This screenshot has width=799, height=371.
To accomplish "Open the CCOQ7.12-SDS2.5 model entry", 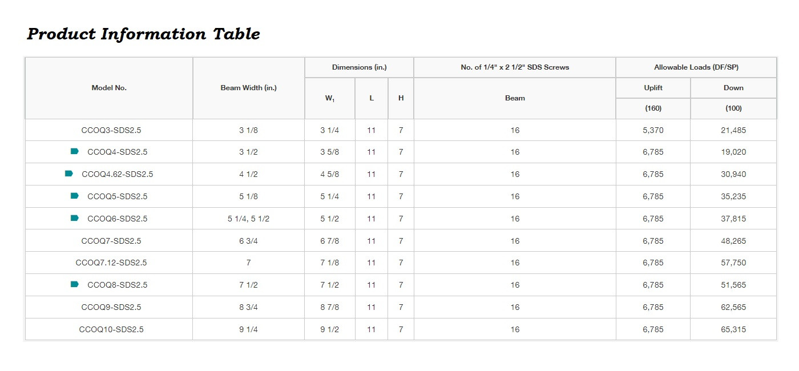I will coord(111,263).
